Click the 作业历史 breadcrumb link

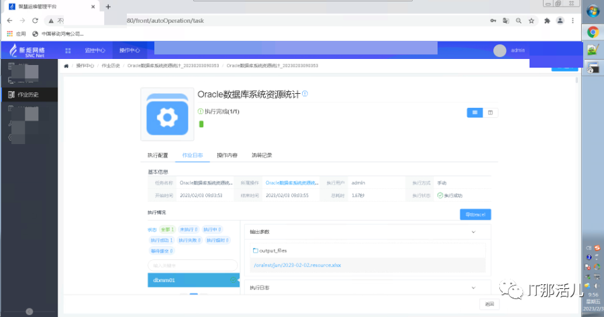point(111,66)
